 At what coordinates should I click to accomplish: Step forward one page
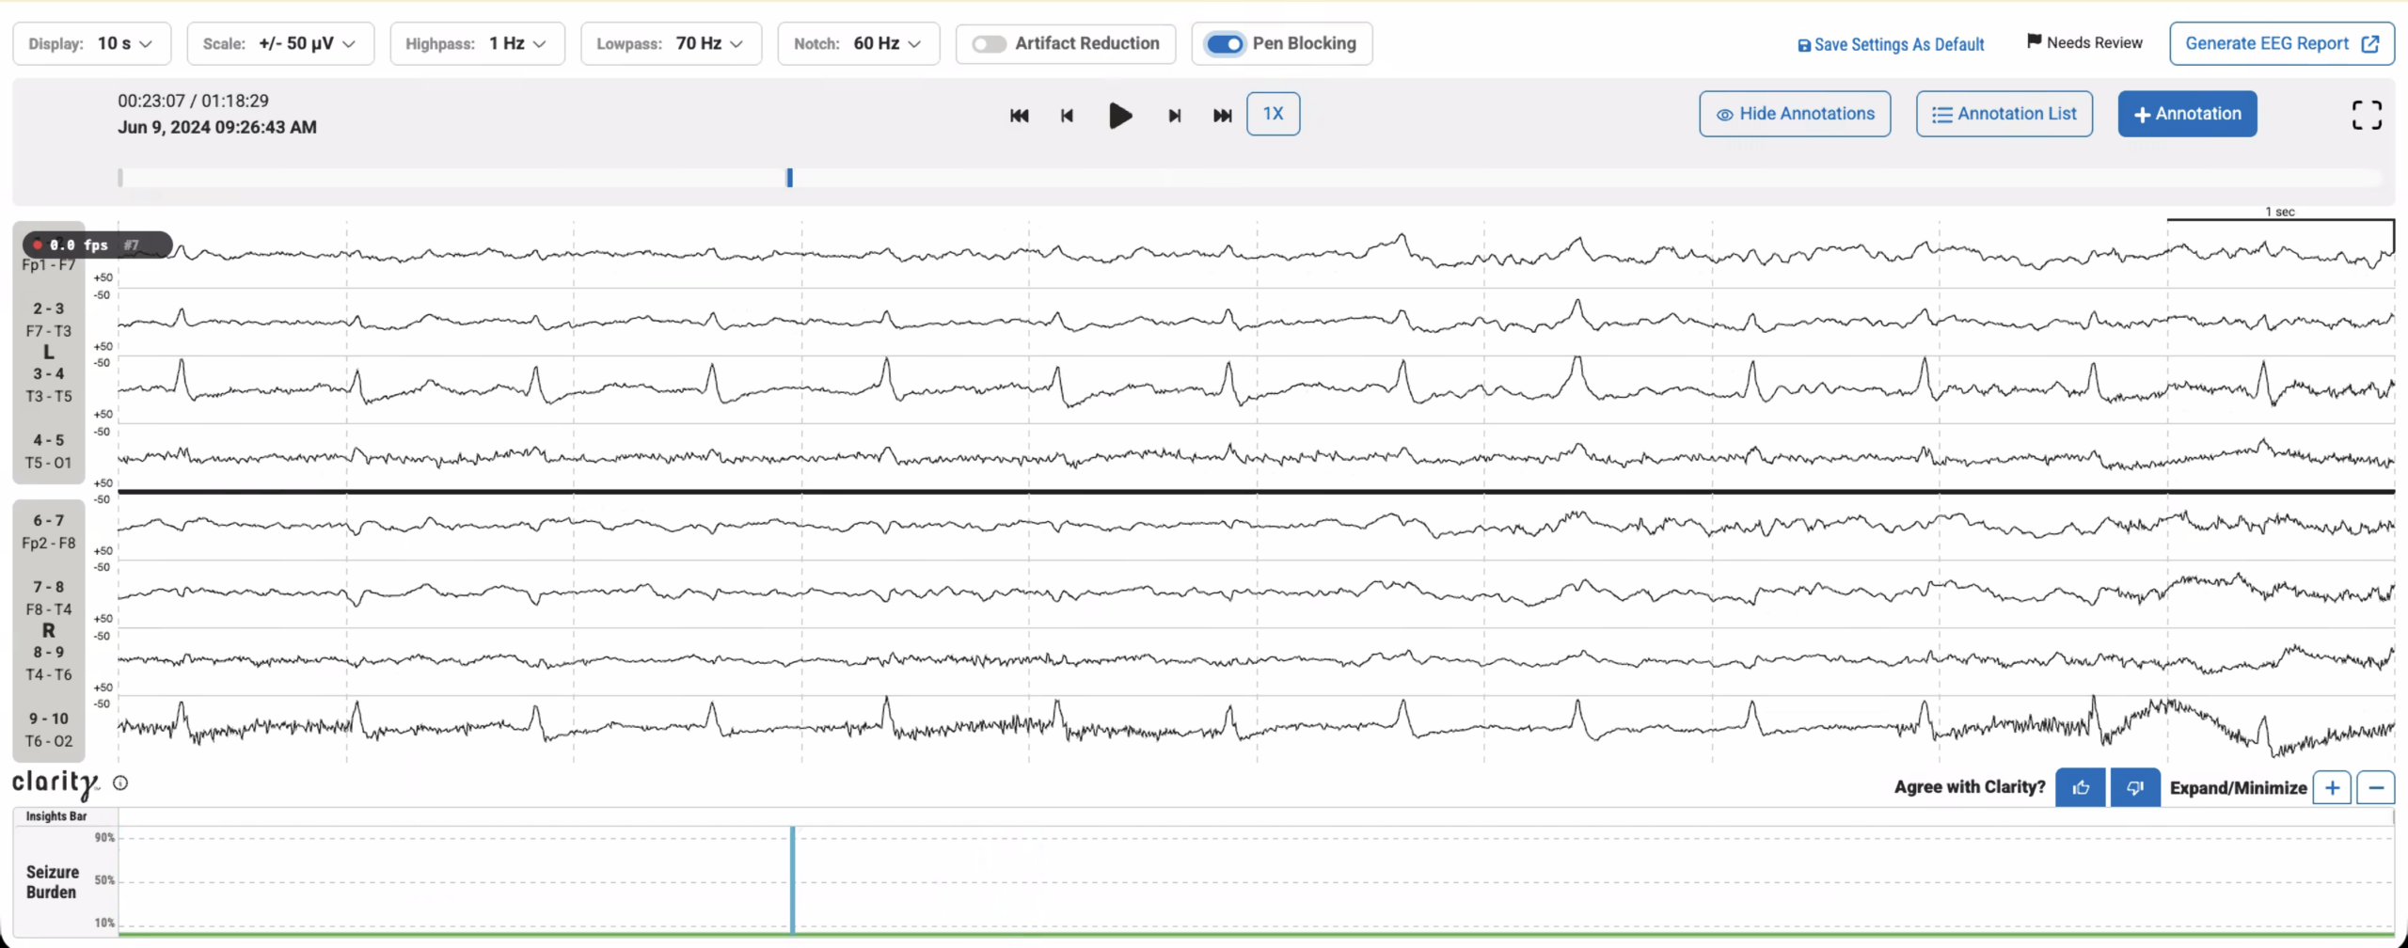tap(1174, 116)
